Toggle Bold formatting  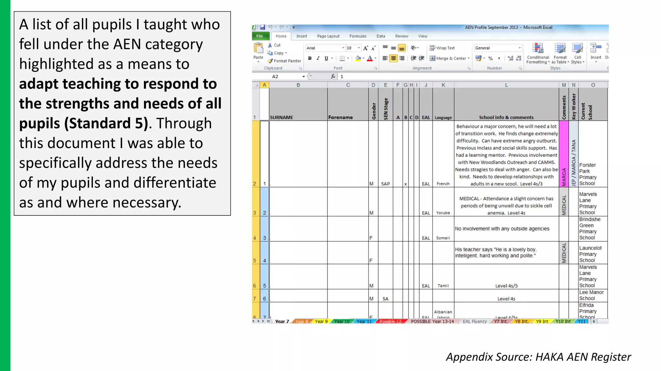(x=310, y=58)
